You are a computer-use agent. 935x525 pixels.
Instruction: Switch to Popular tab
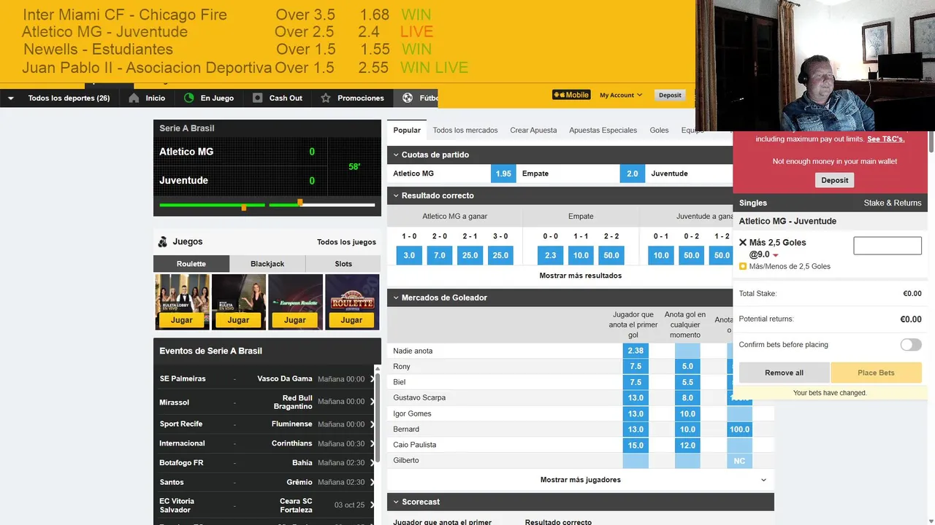(407, 130)
